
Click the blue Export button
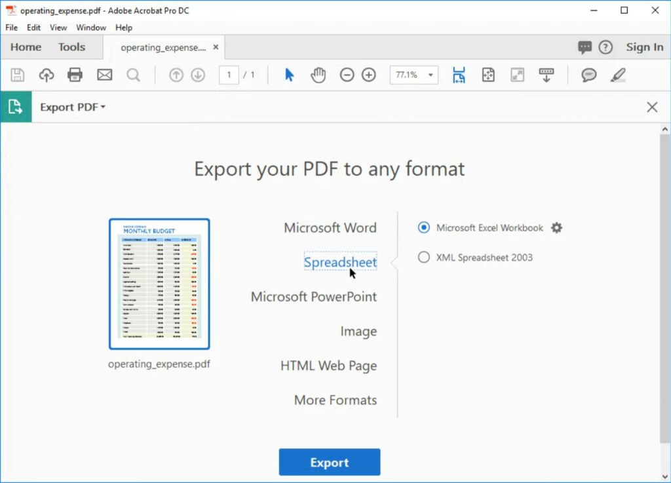pyautogui.click(x=329, y=461)
